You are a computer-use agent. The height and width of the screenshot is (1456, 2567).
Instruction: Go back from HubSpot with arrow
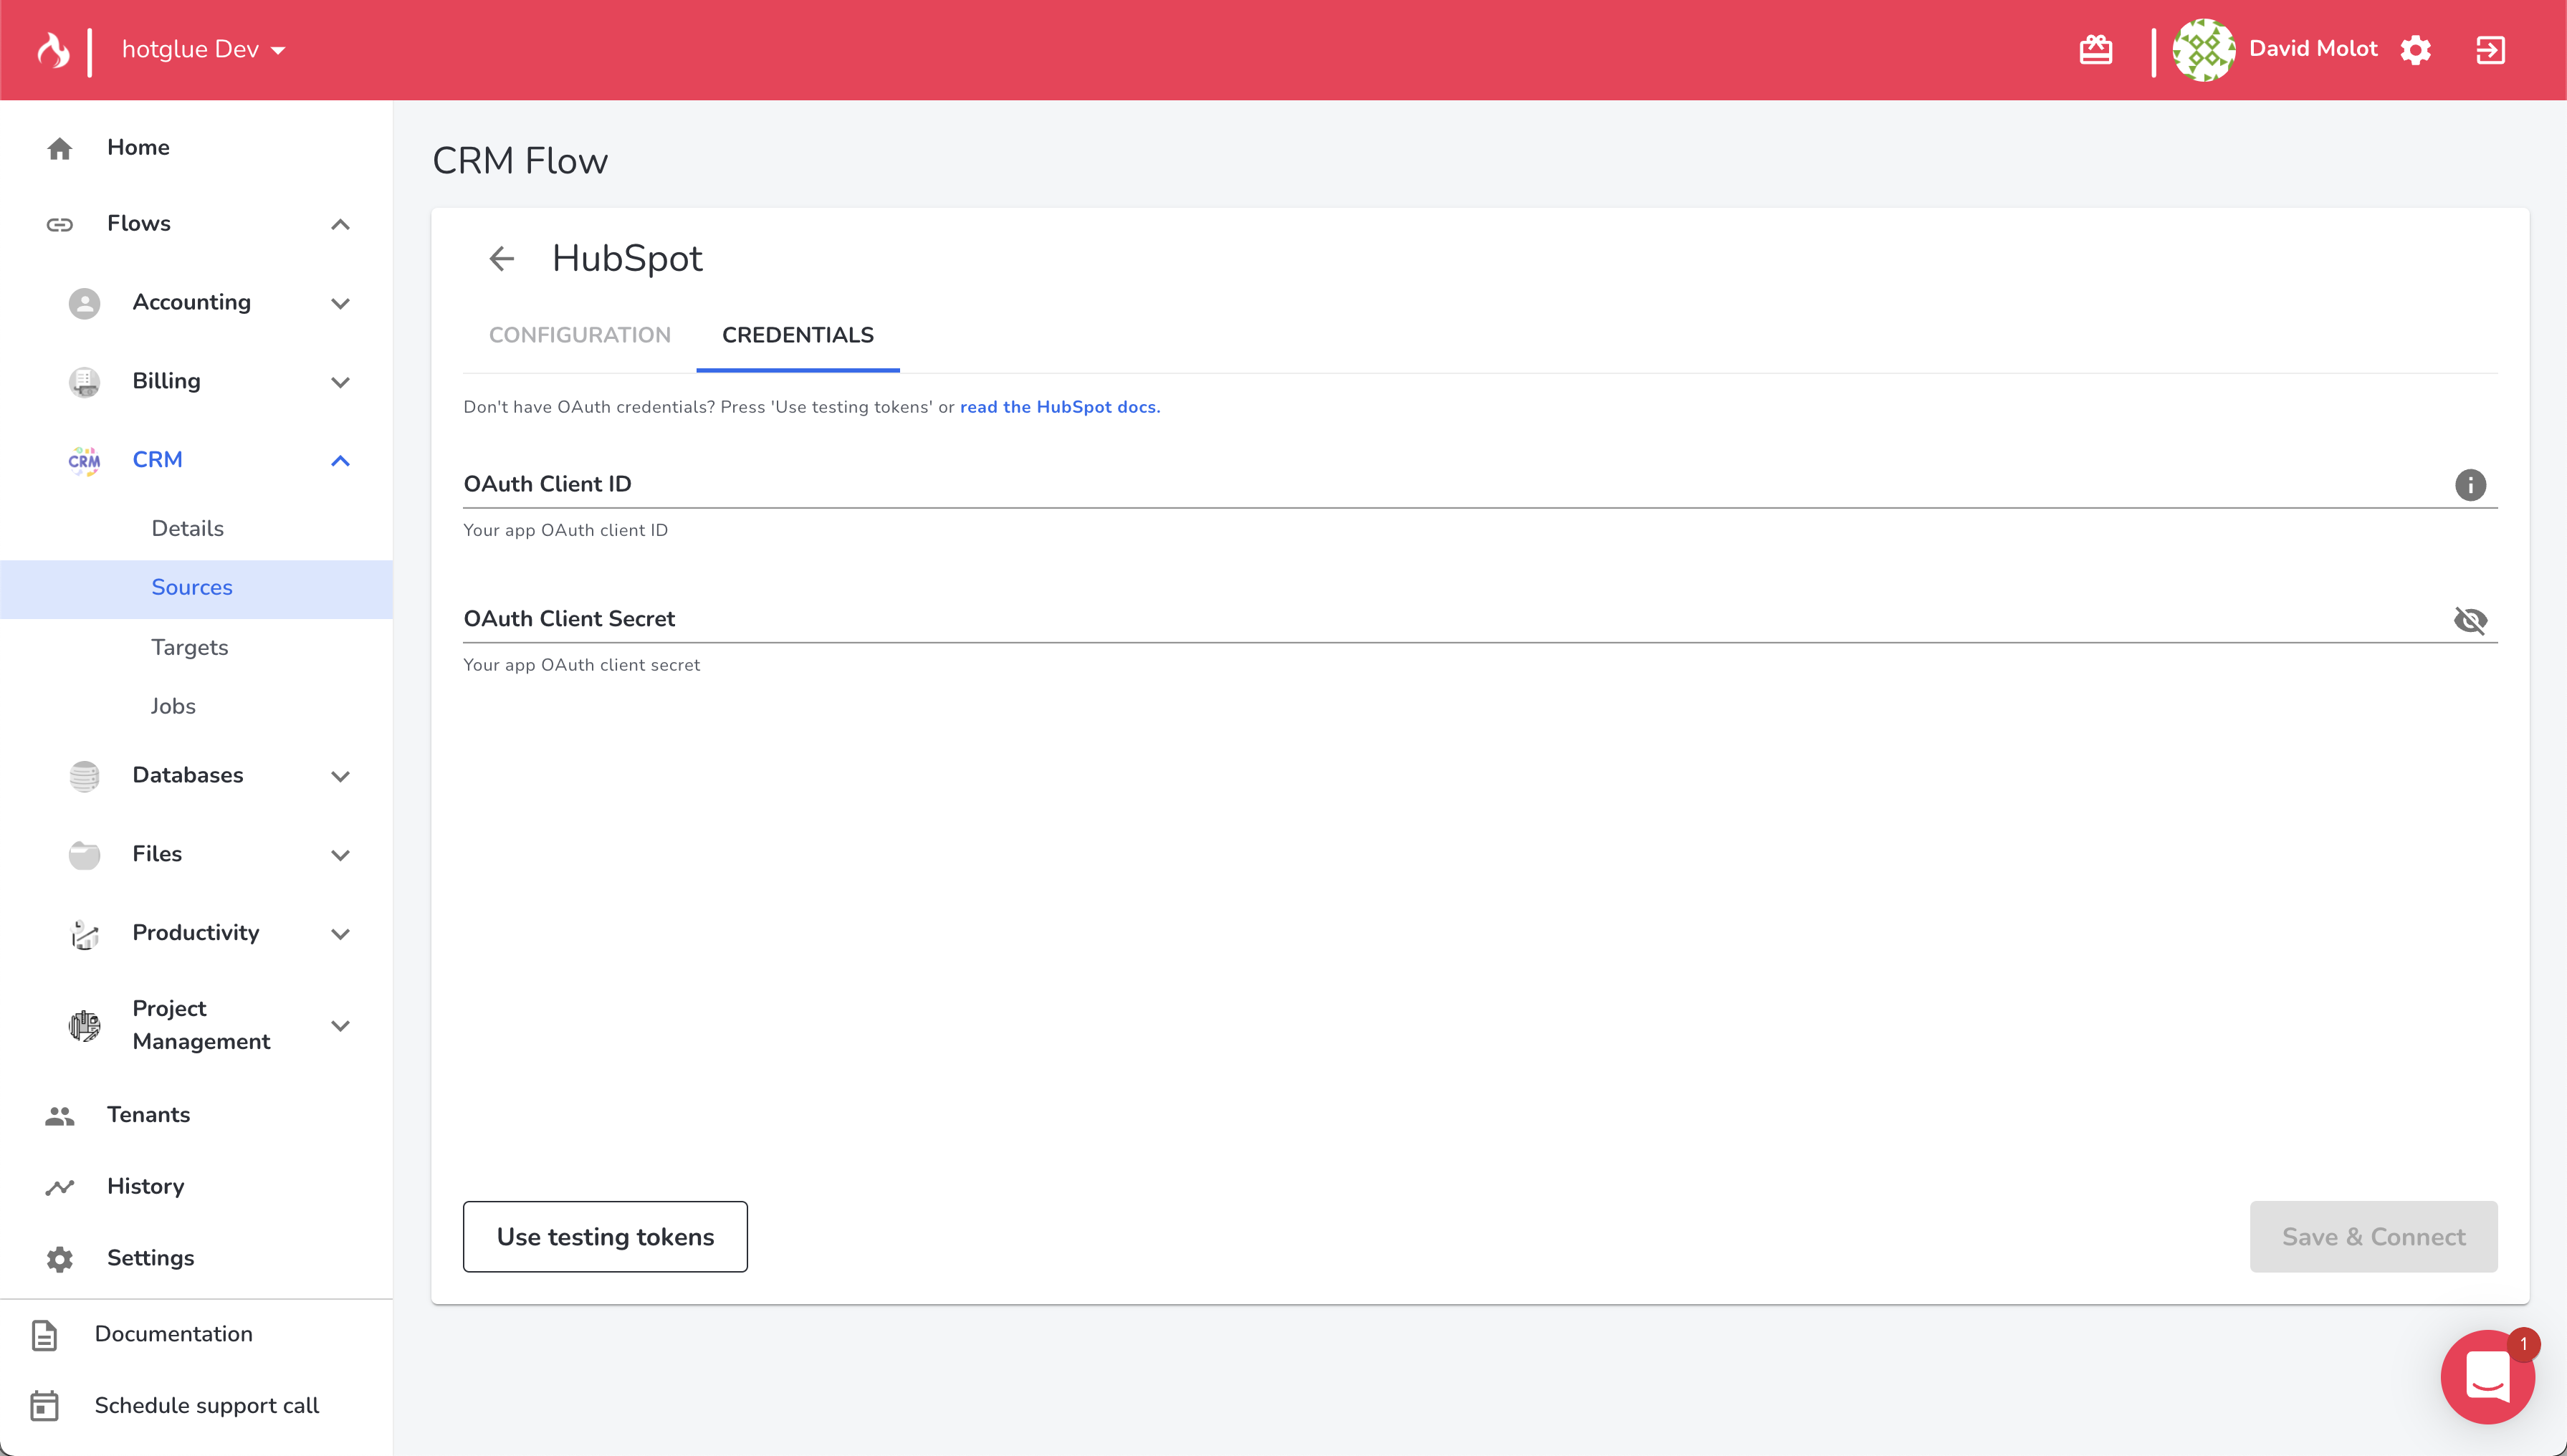(x=502, y=259)
